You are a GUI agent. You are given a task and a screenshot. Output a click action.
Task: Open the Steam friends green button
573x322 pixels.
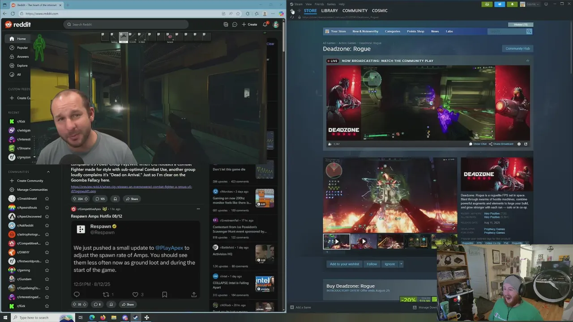coord(487,4)
